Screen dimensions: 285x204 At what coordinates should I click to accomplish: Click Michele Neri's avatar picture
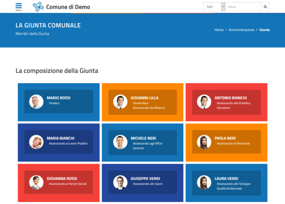120,141
